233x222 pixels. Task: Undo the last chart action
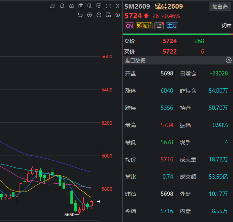(80, 15)
